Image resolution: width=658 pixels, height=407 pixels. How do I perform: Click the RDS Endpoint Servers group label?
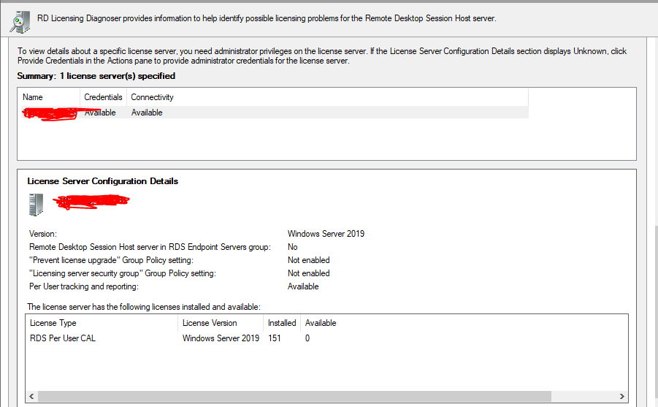point(150,247)
